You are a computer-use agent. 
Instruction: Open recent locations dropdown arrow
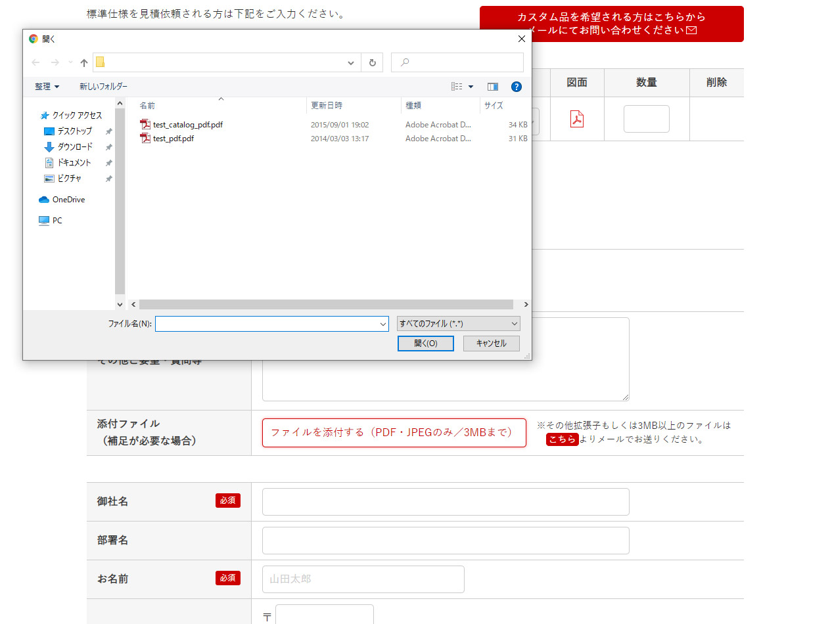click(70, 62)
